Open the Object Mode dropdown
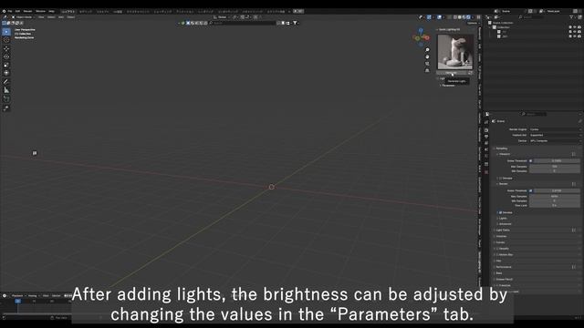Screen dimensions: 584x328 click(x=24, y=17)
